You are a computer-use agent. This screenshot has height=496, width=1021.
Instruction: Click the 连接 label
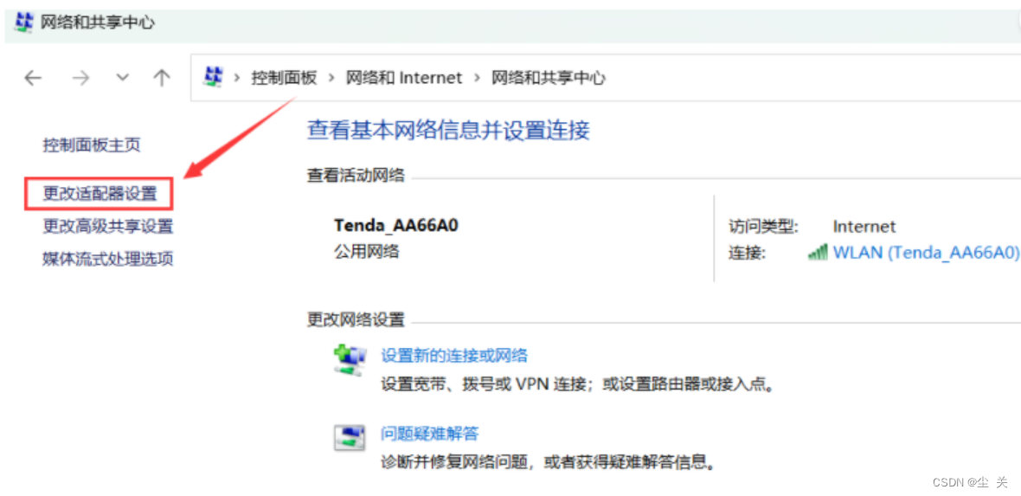pos(748,252)
